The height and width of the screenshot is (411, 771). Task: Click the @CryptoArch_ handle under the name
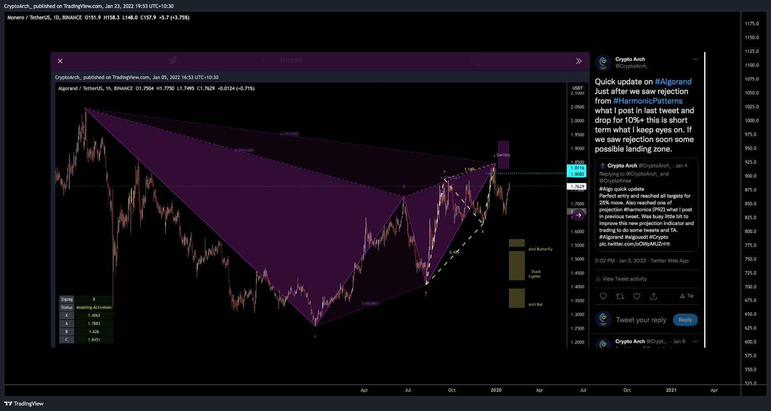631,66
